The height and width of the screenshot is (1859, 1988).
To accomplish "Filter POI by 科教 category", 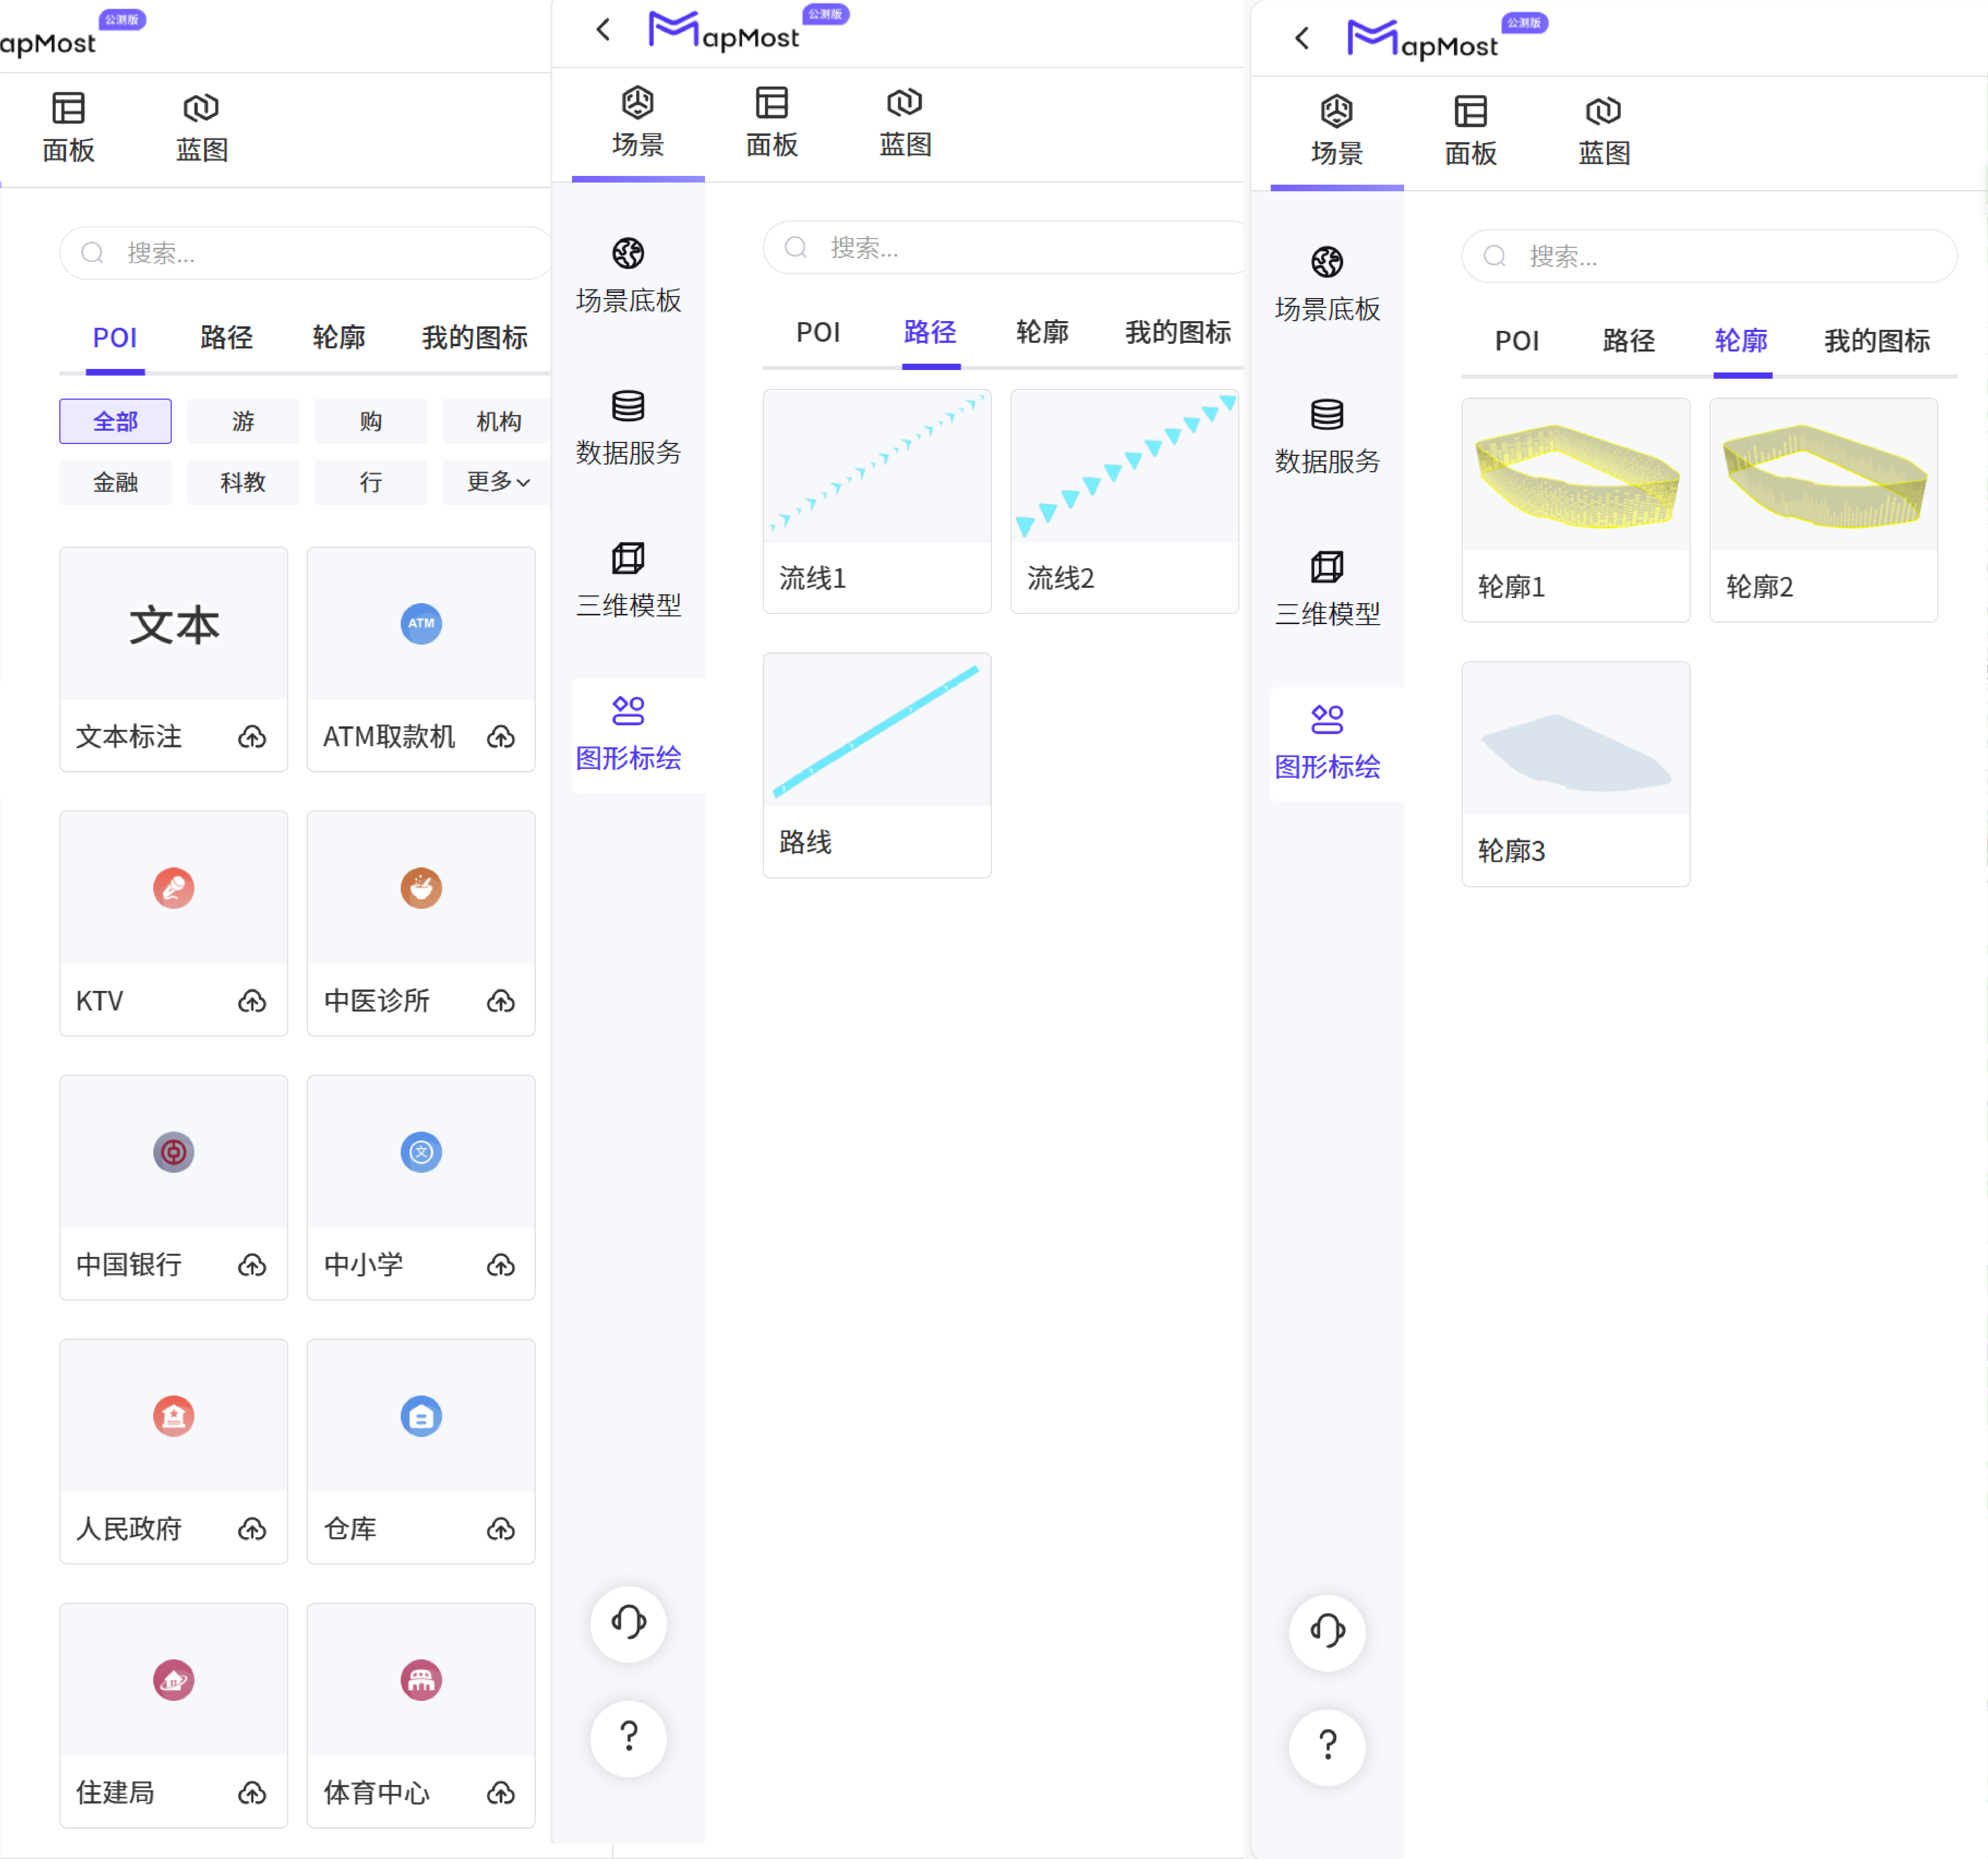I will click(x=243, y=482).
